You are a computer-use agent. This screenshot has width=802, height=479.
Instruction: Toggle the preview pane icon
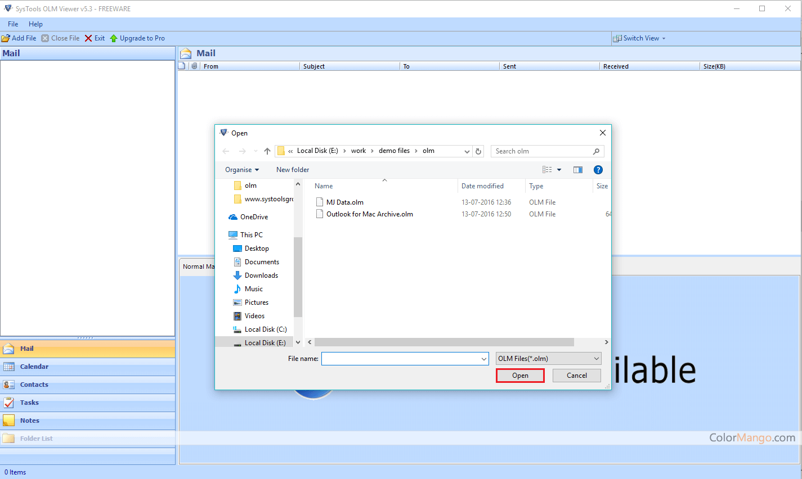coord(578,170)
